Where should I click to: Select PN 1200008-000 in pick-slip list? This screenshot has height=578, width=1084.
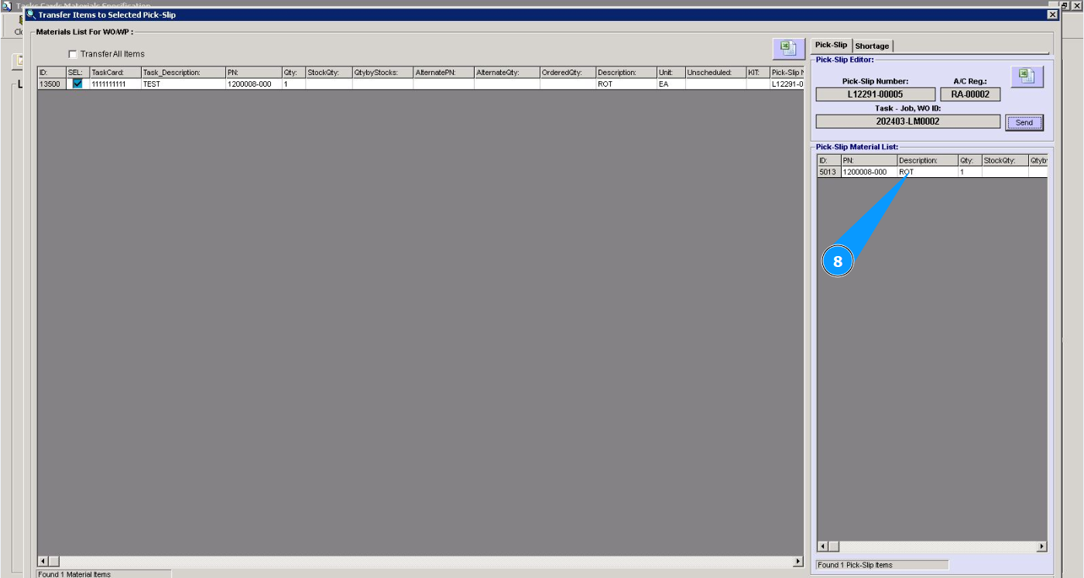tap(869, 172)
